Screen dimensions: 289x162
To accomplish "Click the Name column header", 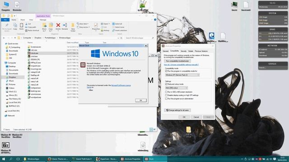I will (x=30, y=43).
